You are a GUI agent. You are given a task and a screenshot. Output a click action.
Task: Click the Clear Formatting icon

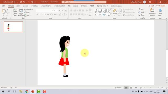(x=66, y=10)
